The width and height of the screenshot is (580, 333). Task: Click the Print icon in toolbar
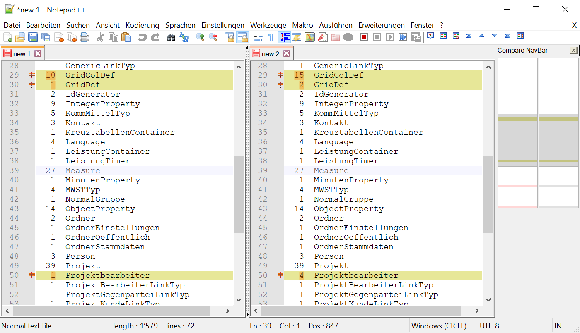(85, 37)
